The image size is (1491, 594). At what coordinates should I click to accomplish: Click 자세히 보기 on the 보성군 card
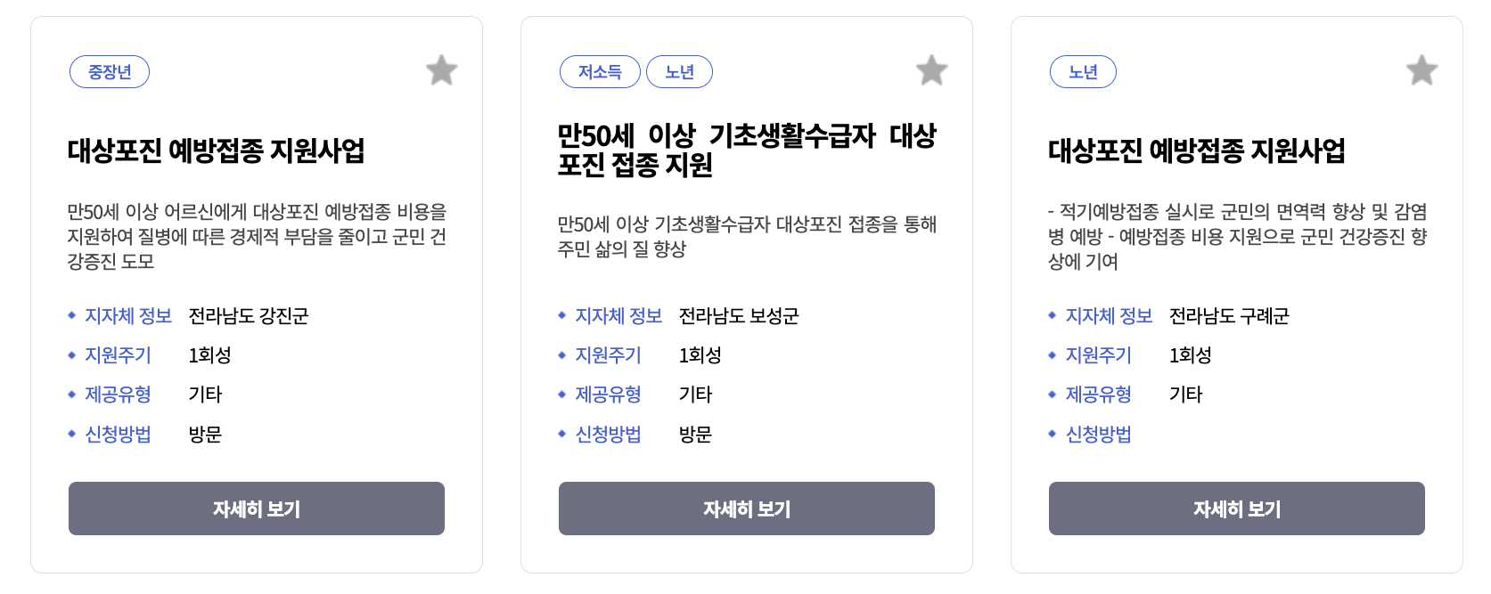746,509
